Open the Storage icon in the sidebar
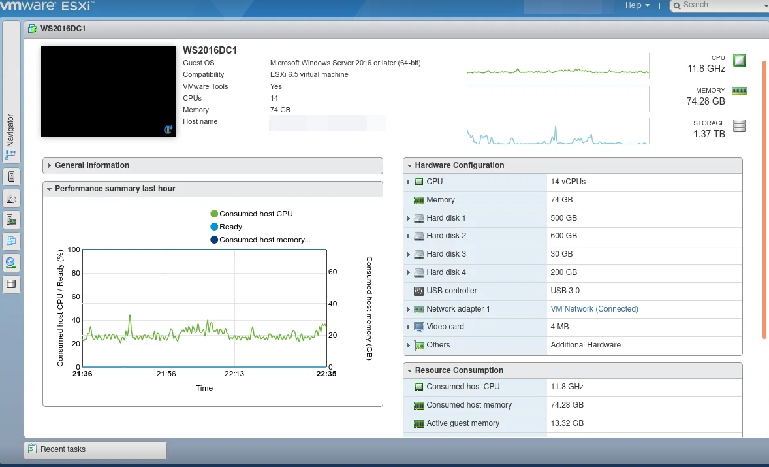Screen dimensions: 769x467 click(x=11, y=284)
